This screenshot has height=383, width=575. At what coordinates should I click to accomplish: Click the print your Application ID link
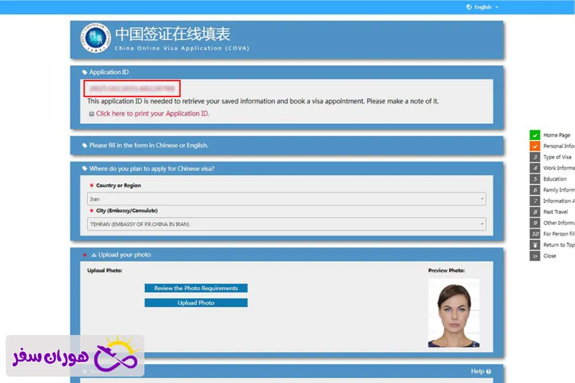(x=152, y=114)
